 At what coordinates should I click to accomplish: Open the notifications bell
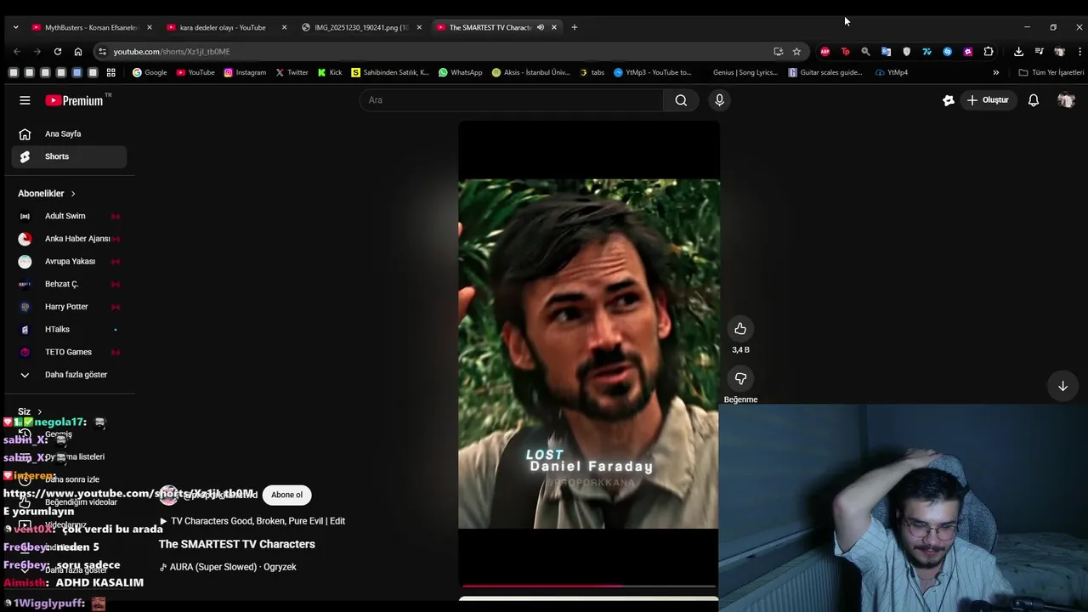click(1034, 100)
